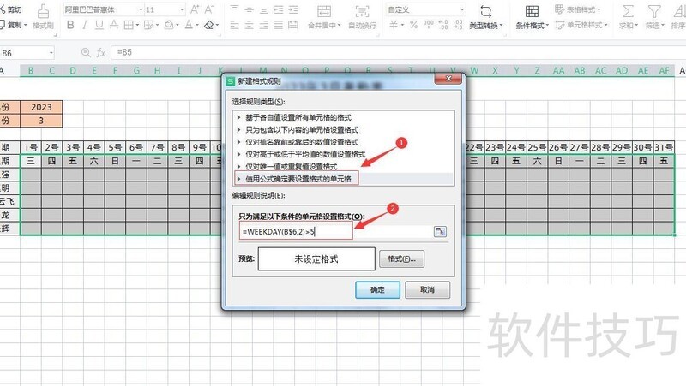This screenshot has height=386, width=686.
Task: Align cell content to the top
Action: pos(234,9)
